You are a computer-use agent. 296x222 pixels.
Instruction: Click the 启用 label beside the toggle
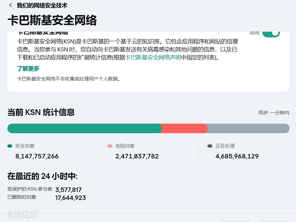(254, 33)
